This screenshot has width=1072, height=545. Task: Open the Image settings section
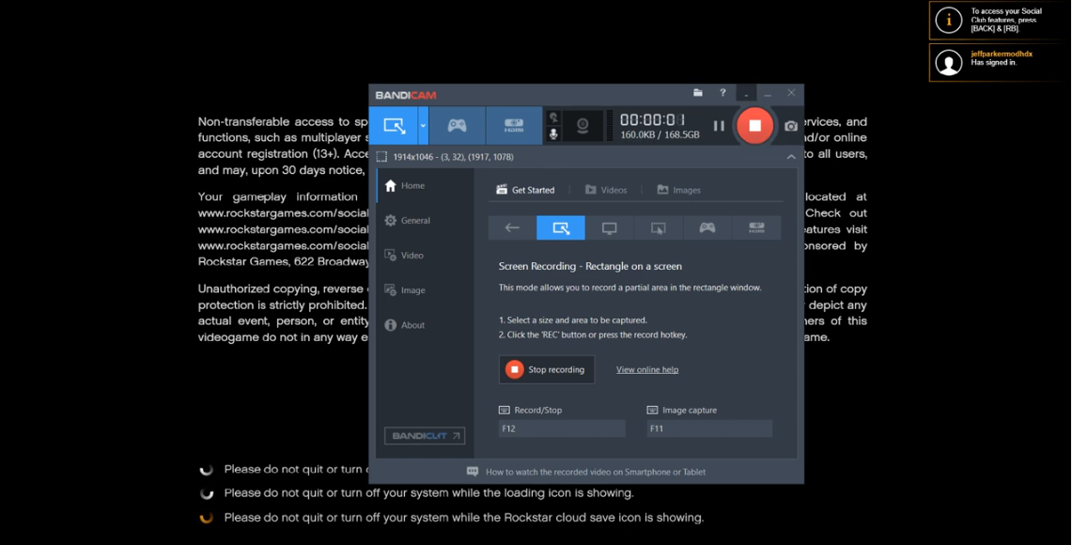click(x=425, y=290)
